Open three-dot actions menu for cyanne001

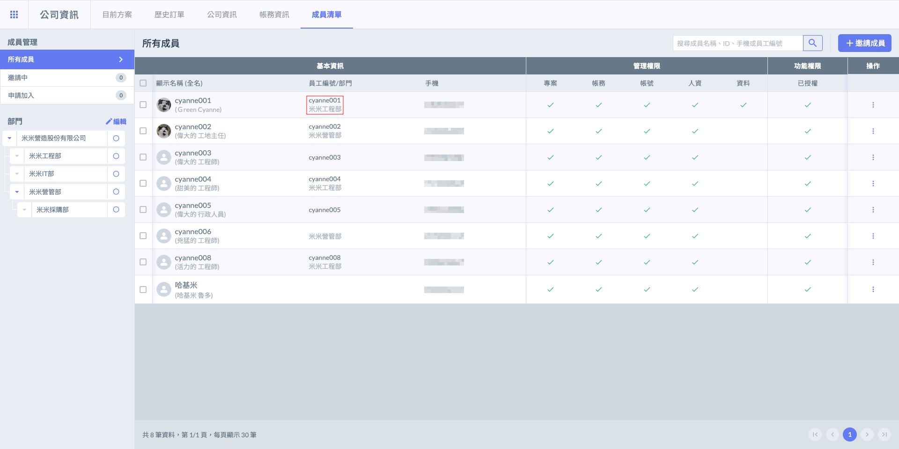873,105
